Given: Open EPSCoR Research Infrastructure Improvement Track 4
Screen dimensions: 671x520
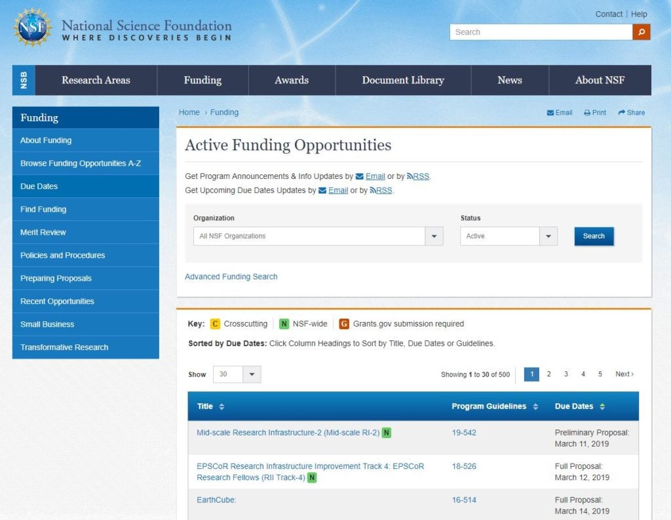Looking at the screenshot, I should coord(310,471).
